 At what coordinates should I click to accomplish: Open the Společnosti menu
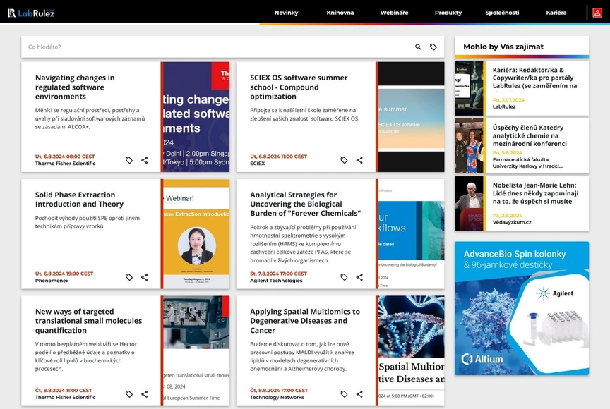tap(502, 13)
